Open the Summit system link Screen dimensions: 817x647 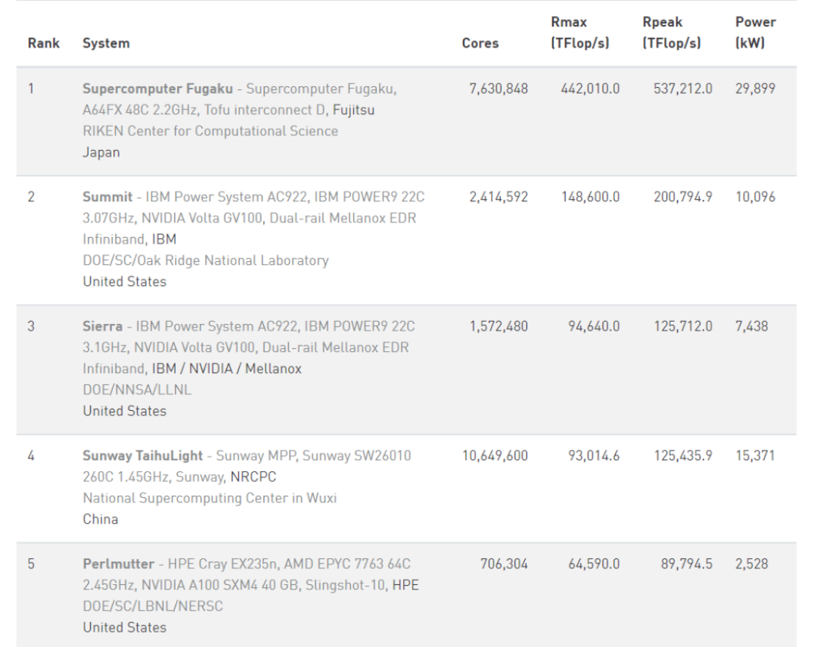107,197
